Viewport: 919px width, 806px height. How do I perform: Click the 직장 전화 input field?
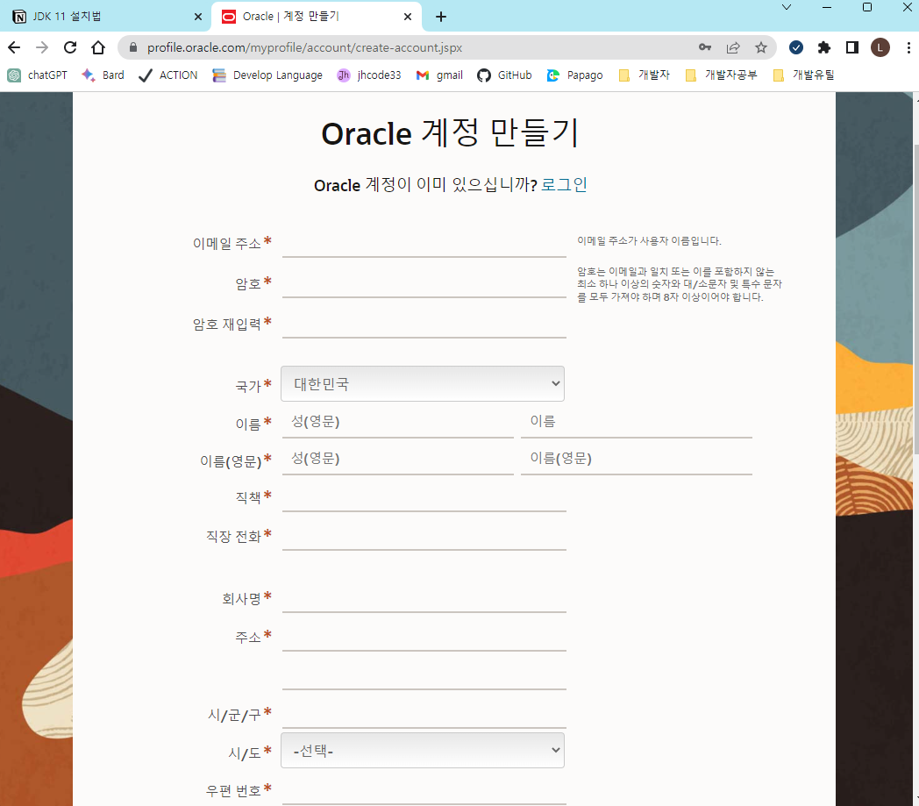424,536
